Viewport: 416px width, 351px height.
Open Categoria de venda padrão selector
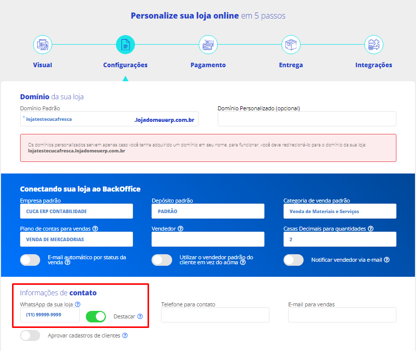(x=340, y=211)
